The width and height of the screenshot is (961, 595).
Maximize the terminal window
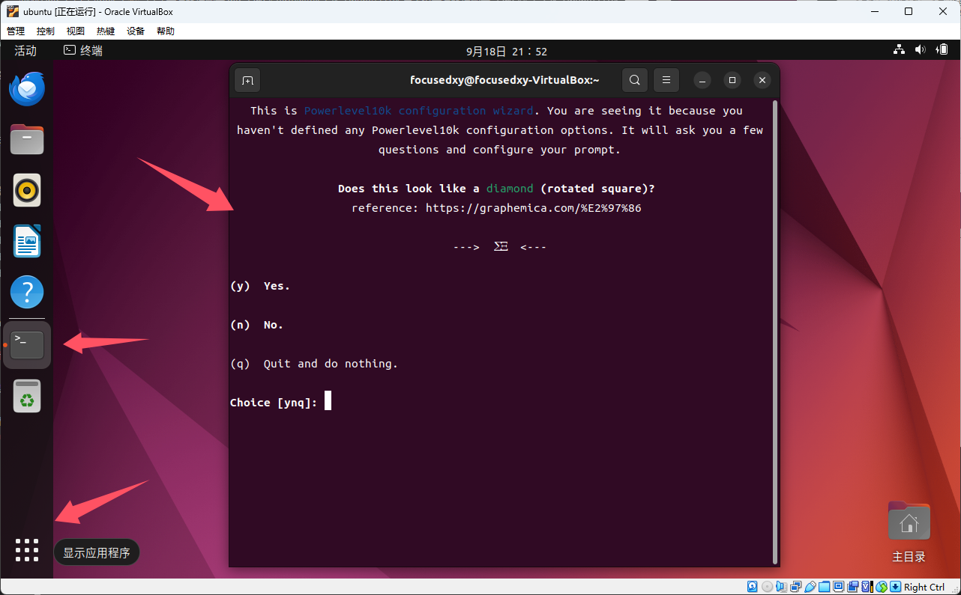coord(732,80)
